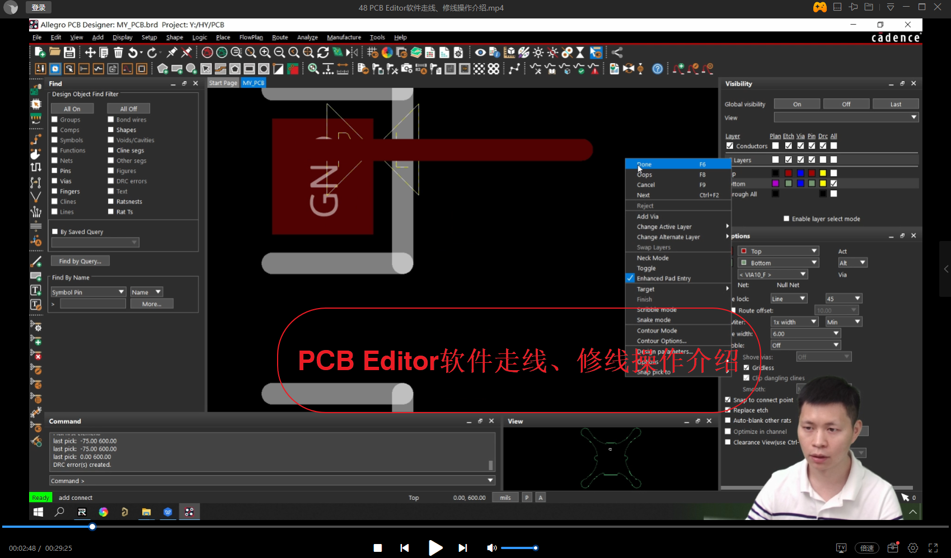951x558 pixels.
Task: Select Done in the context menu
Action: point(678,164)
